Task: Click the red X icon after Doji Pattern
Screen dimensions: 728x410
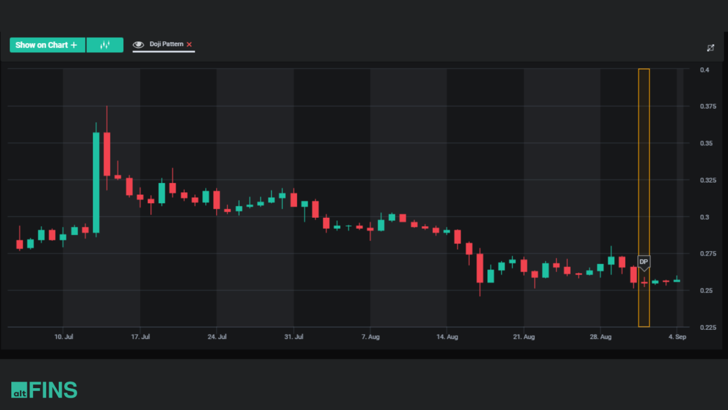Action: (x=189, y=44)
